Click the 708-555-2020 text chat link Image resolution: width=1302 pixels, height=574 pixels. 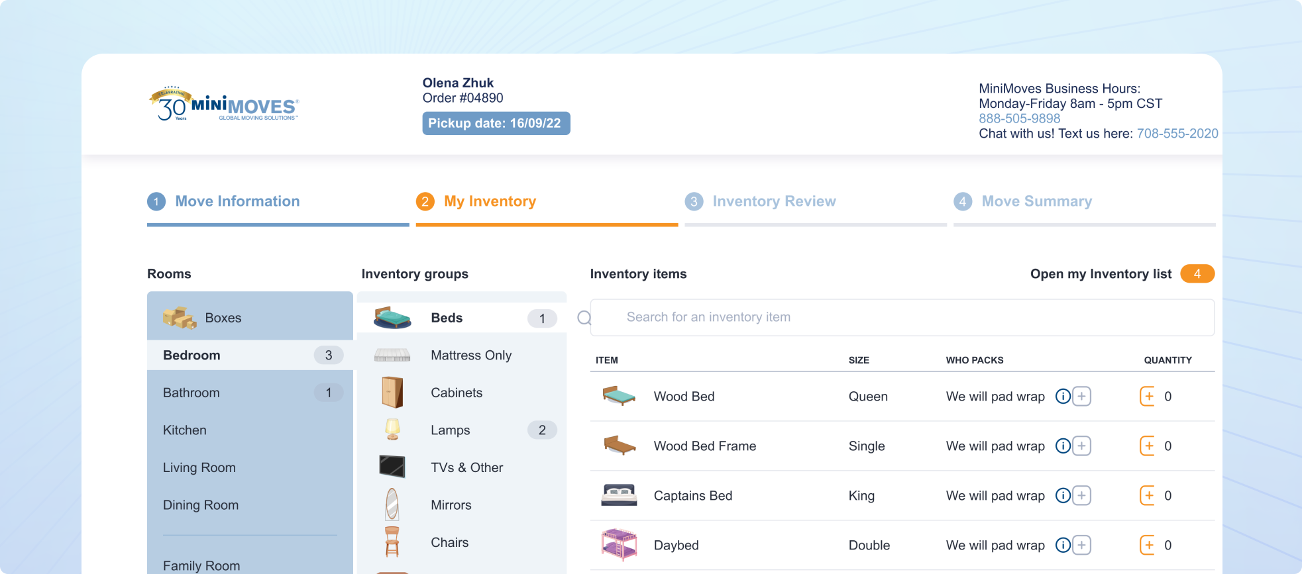tap(1177, 134)
